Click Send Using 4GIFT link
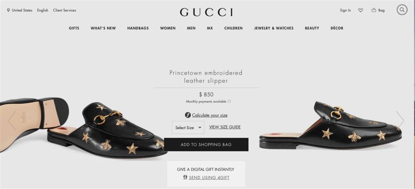This screenshot has height=189, width=415. pos(209,177)
